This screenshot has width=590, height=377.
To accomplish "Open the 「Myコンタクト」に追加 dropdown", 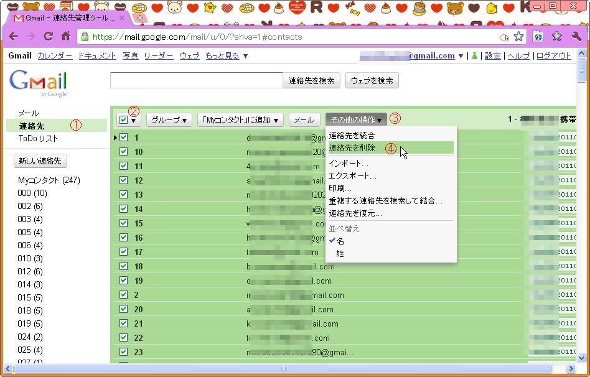I will tap(240, 119).
